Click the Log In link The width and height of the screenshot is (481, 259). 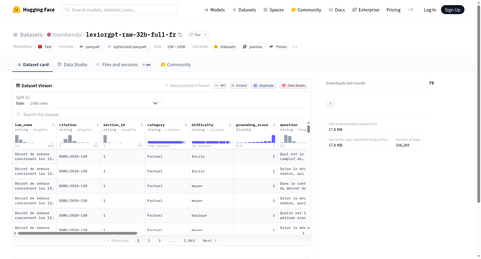(x=430, y=10)
